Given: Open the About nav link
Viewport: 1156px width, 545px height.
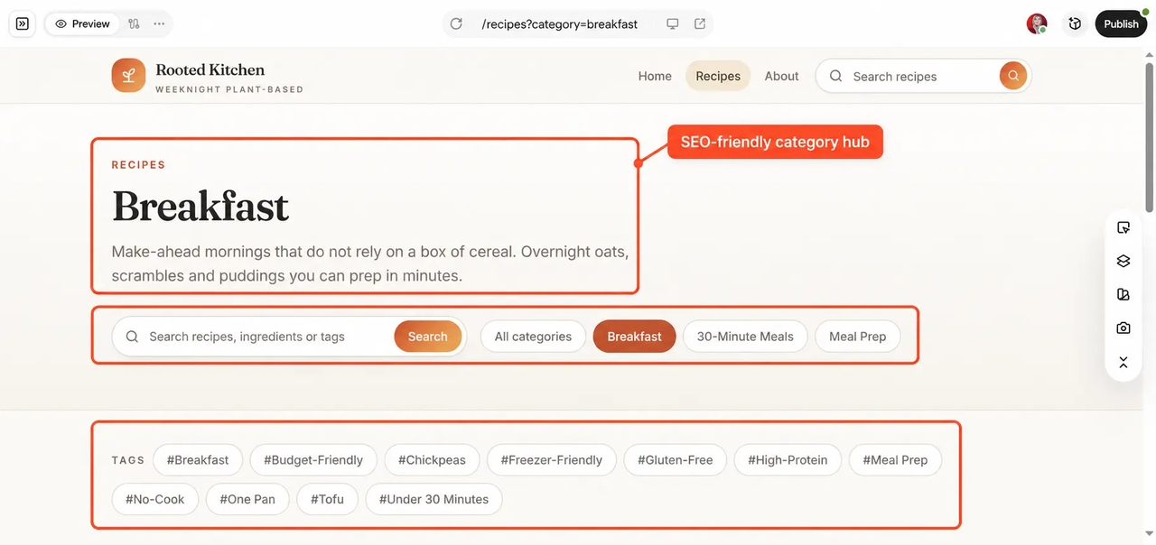Looking at the screenshot, I should [781, 76].
